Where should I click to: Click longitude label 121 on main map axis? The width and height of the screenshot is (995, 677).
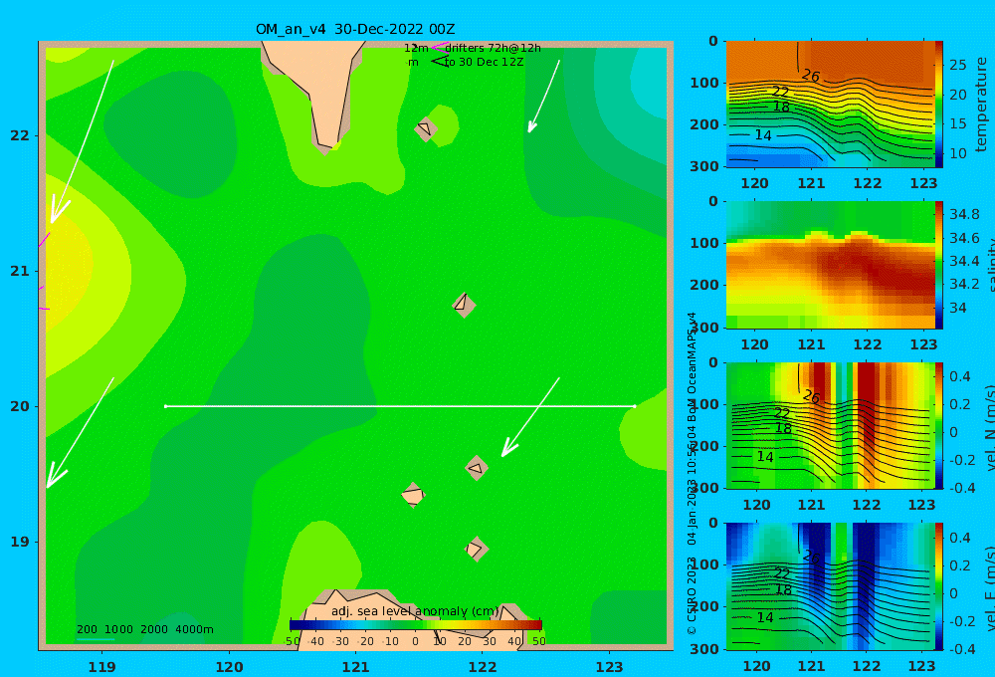click(355, 667)
